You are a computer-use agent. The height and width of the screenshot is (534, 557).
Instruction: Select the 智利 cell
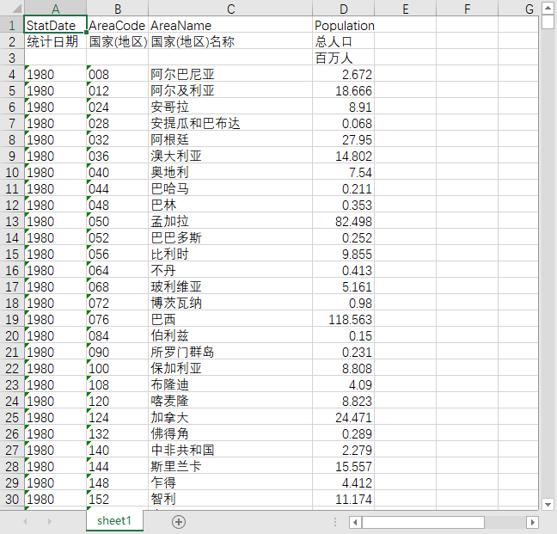[230, 500]
